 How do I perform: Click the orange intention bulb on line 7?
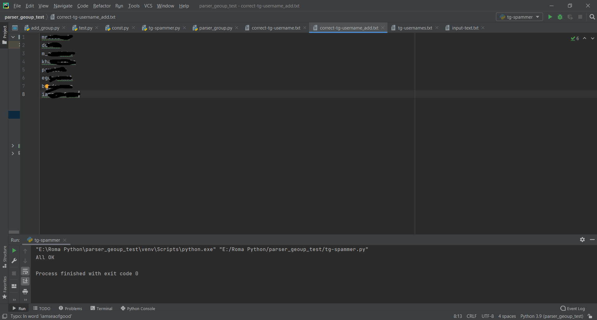coord(47,86)
